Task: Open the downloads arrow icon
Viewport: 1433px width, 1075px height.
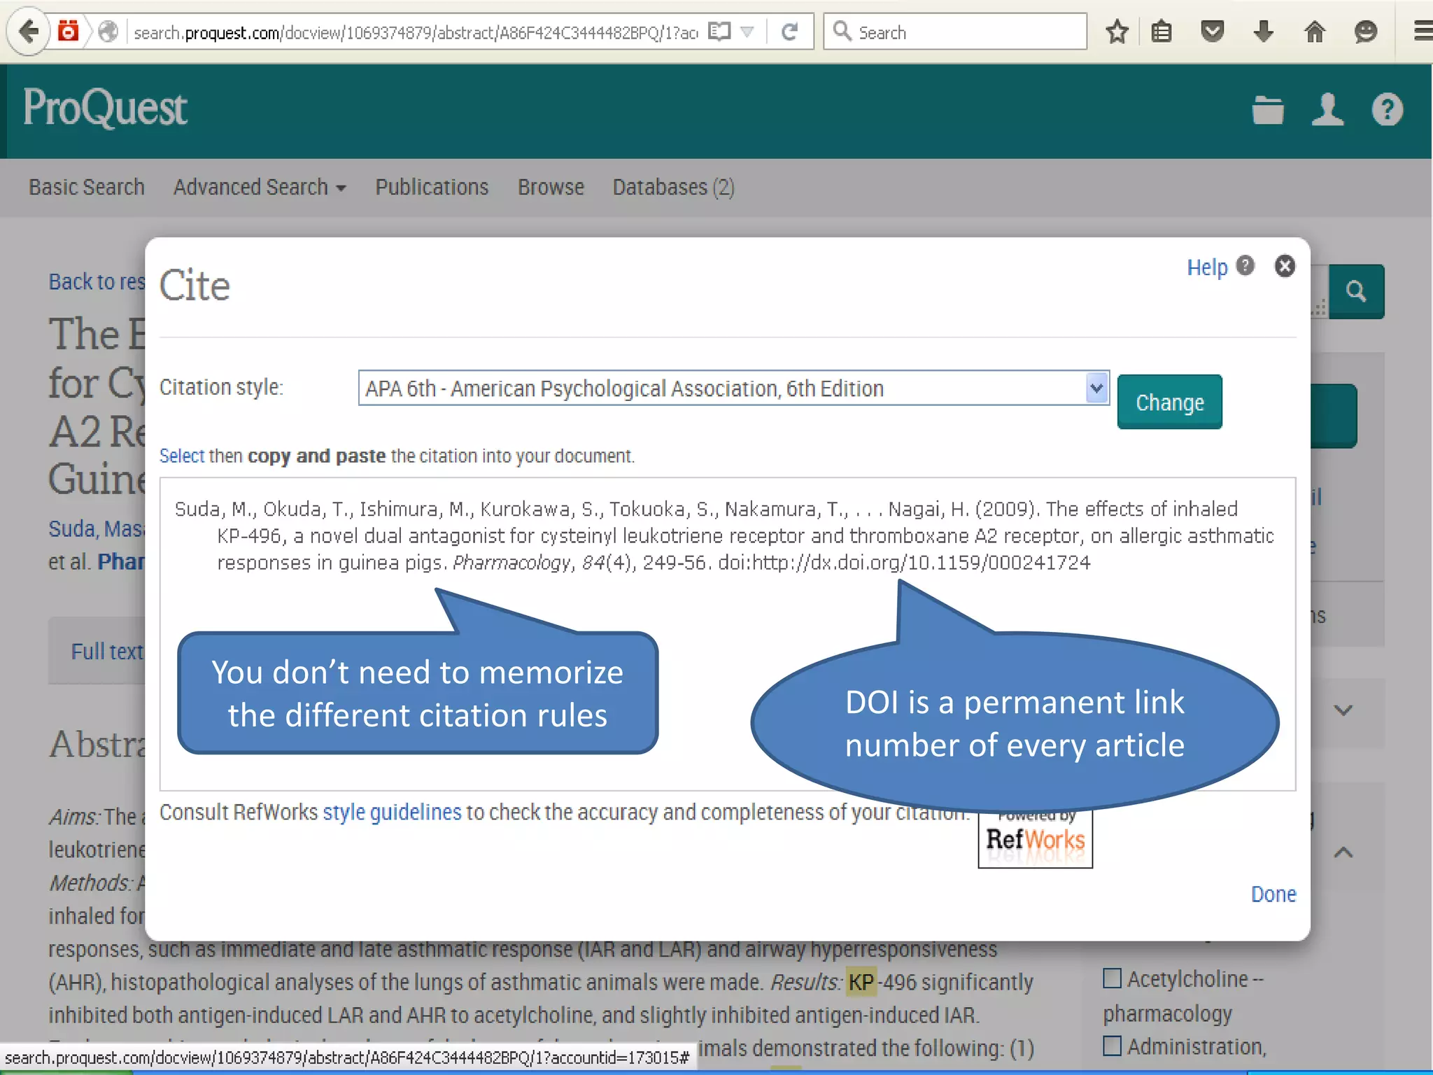Action: click(x=1264, y=31)
